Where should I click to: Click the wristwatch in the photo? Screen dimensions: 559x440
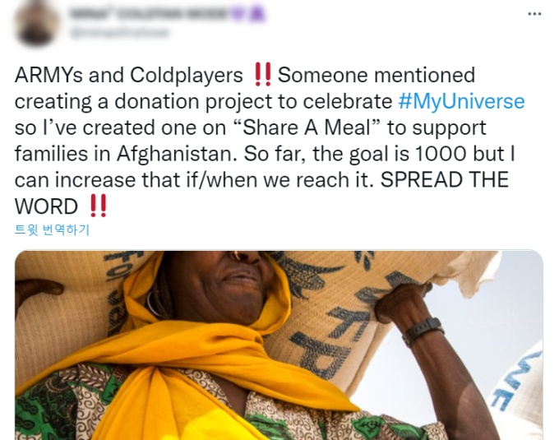pos(423,331)
